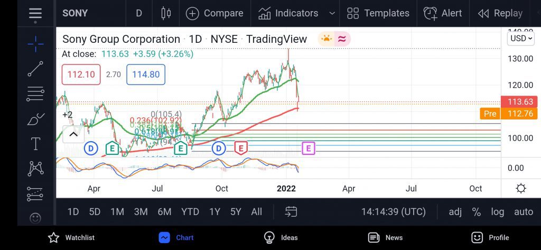This screenshot has height=250, width=541.
Task: Change the D timeframe interval
Action: [139, 13]
